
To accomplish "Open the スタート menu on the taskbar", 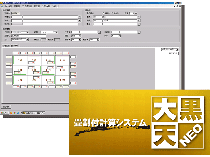I will pyautogui.click(x=5, y=113).
